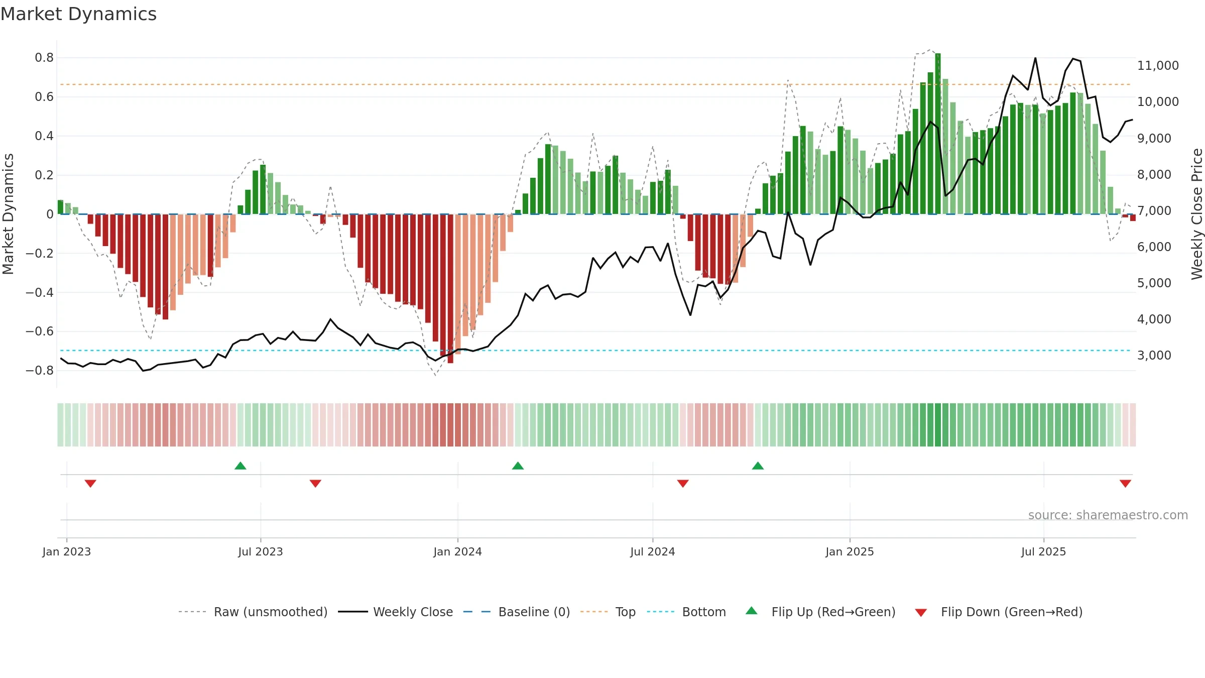
Task: Click the Jul 2024 x-axis label
Action: (x=653, y=551)
